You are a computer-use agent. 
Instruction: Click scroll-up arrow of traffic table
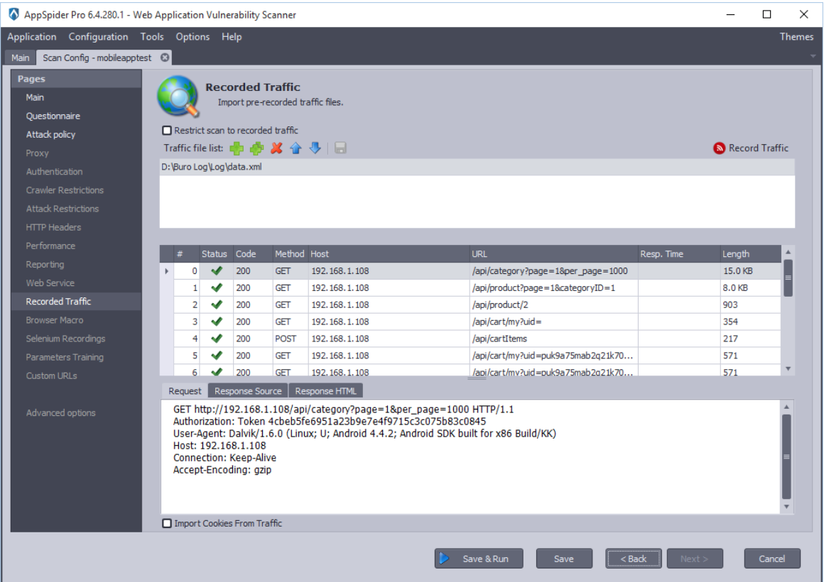[788, 252]
